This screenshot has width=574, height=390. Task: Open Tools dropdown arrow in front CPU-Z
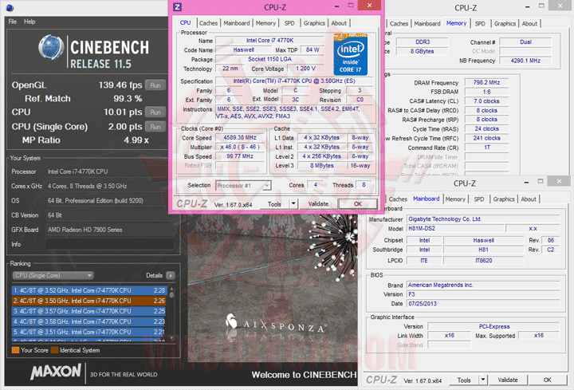tap(293, 204)
